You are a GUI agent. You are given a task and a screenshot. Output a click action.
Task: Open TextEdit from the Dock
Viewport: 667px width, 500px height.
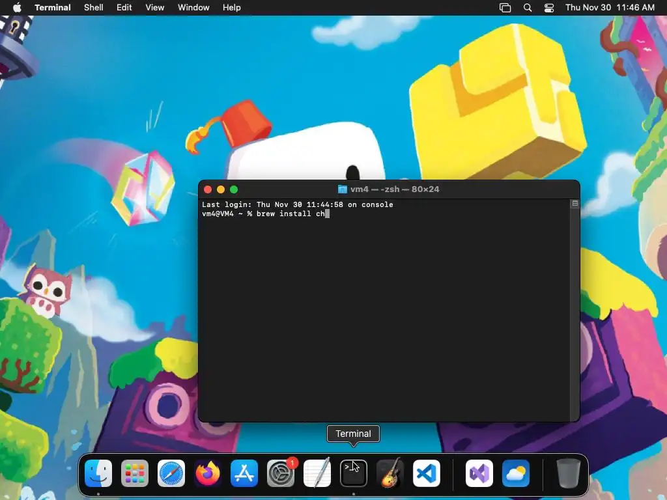(x=317, y=473)
